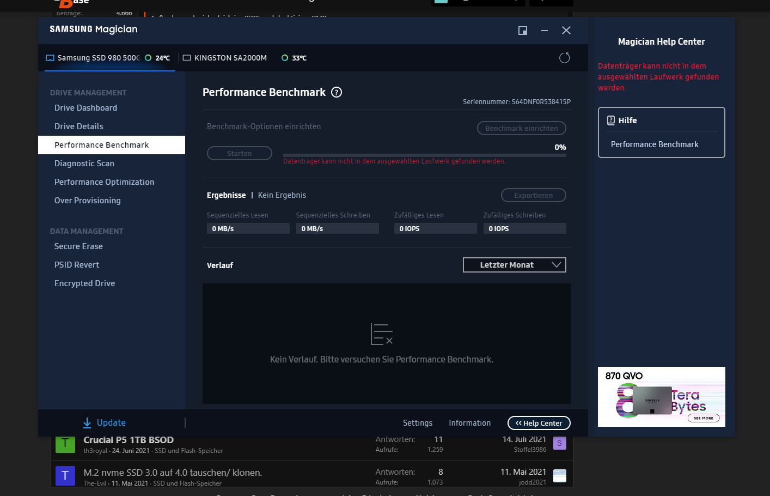Click avatar T of M.2 nvme thread
The height and width of the screenshot is (496, 770).
click(65, 475)
